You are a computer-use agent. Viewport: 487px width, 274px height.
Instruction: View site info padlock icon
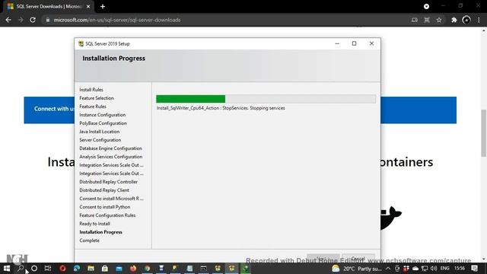pyautogui.click(x=47, y=20)
